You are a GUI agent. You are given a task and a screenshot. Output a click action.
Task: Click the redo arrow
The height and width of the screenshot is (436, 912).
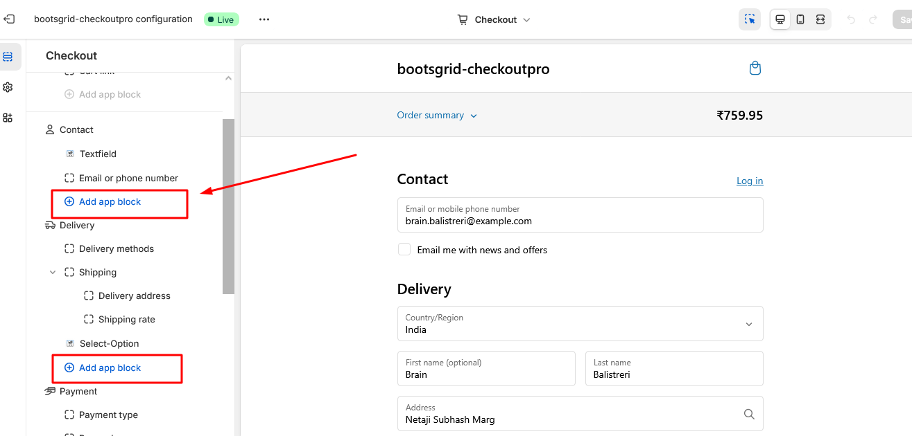pos(873,19)
